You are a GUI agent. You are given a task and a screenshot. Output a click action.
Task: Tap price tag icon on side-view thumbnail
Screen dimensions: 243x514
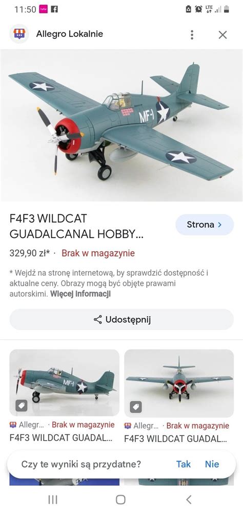click(x=21, y=406)
